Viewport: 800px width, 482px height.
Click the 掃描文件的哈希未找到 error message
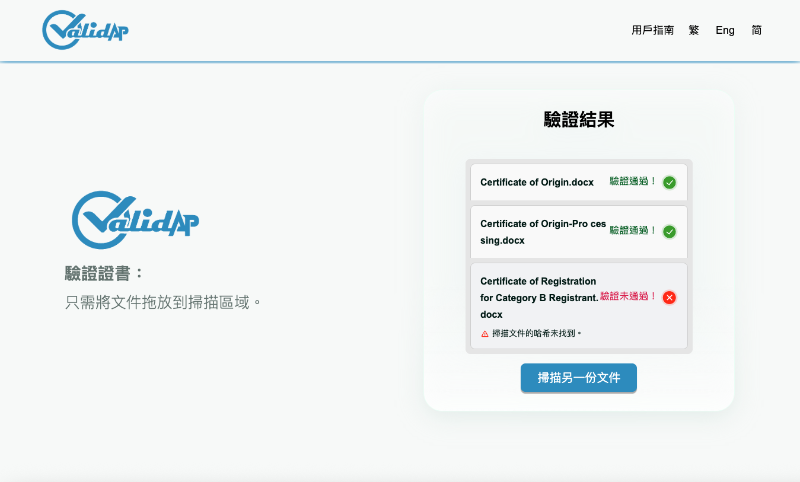[537, 333]
